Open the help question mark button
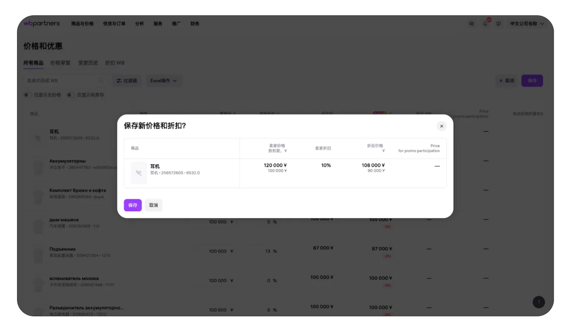The width and height of the screenshot is (571, 335). (539, 302)
